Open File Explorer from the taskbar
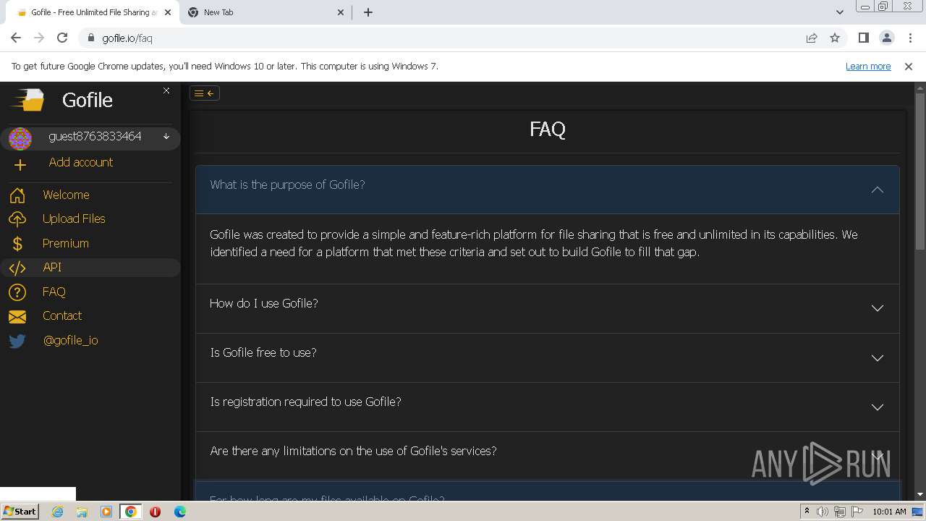 click(82, 512)
